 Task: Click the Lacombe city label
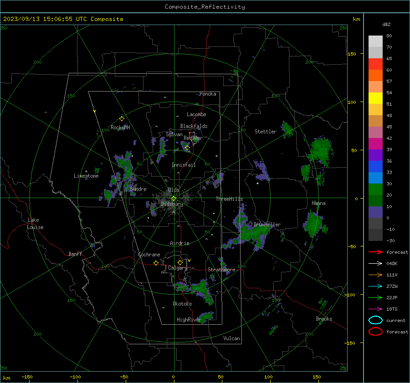click(196, 114)
